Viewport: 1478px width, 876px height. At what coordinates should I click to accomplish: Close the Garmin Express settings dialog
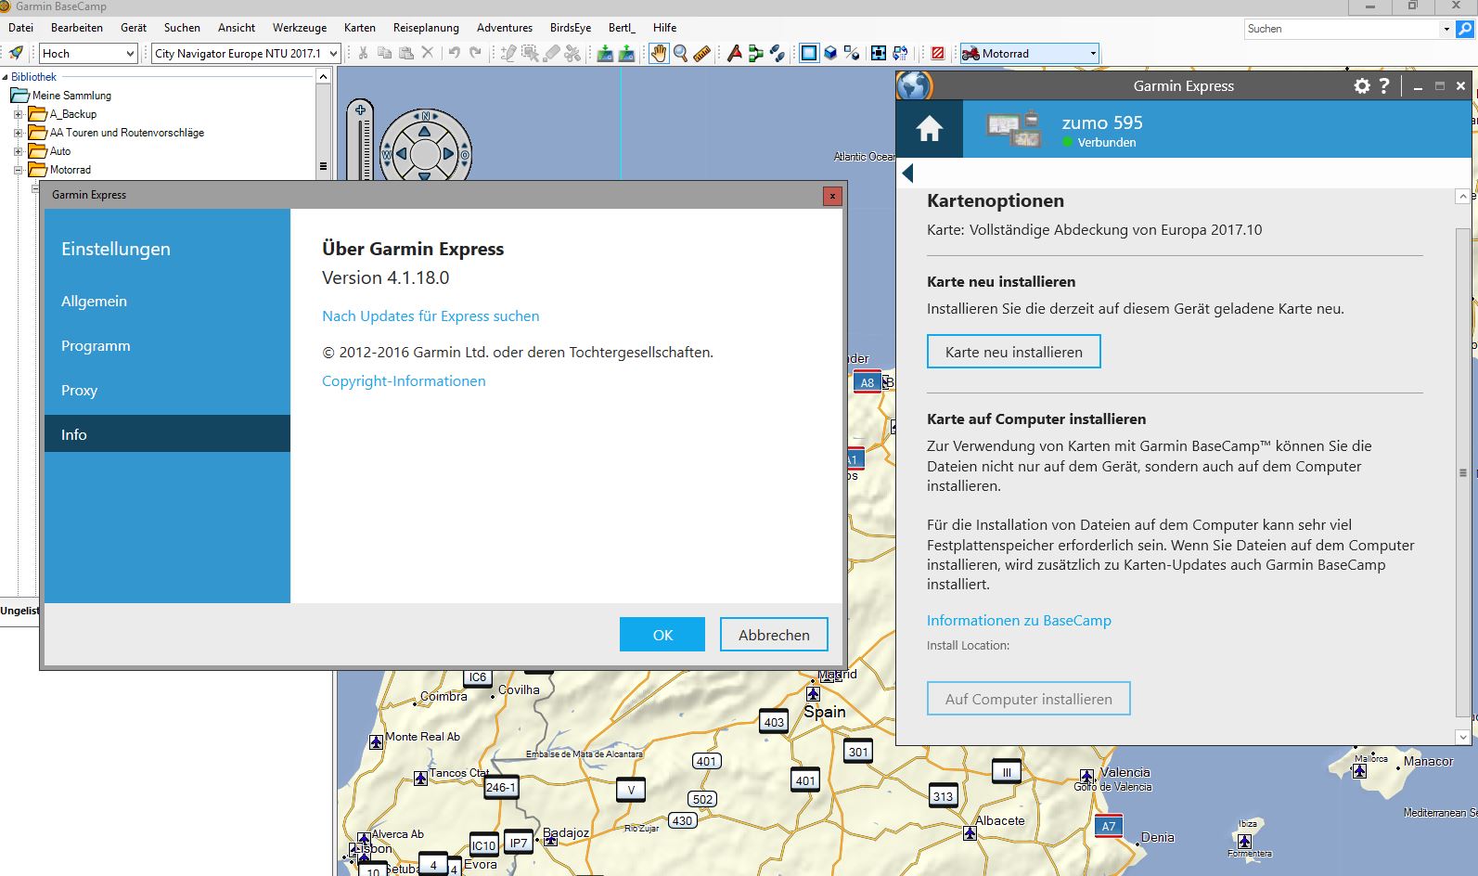832,196
